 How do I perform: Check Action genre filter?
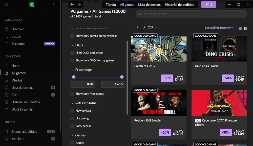coord(72,143)
